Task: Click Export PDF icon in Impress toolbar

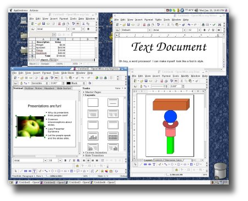Action: 42,78
